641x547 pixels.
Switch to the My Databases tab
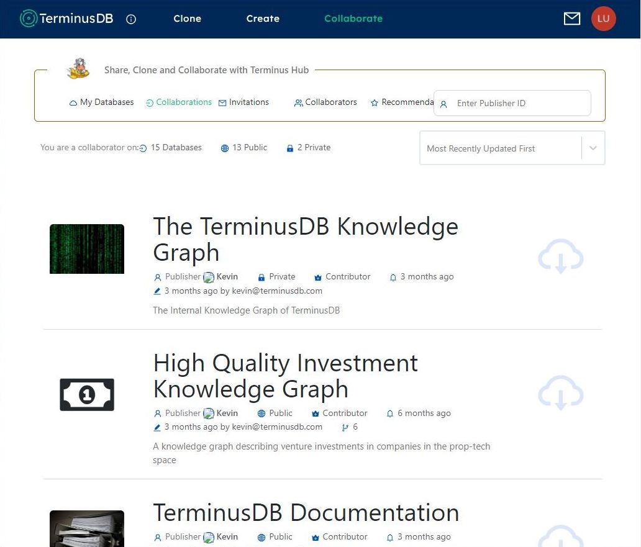pos(101,102)
